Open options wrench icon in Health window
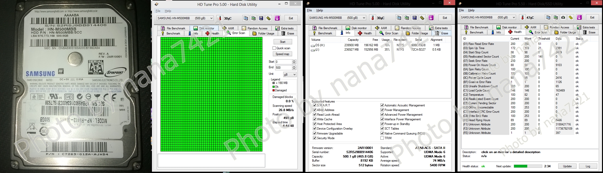Viewport: 603px width, 173px height. click(x=571, y=17)
